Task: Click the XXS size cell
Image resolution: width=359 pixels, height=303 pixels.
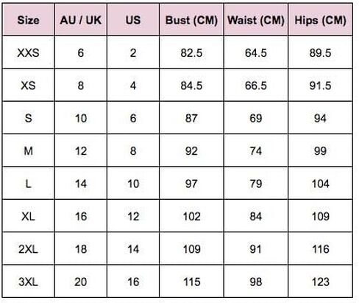Action: pos(28,52)
